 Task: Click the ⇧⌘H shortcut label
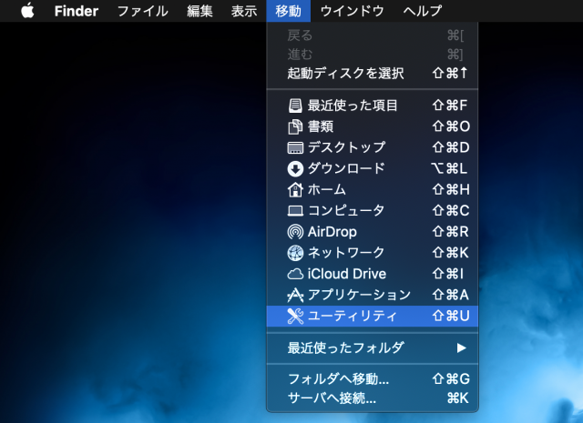(x=451, y=190)
